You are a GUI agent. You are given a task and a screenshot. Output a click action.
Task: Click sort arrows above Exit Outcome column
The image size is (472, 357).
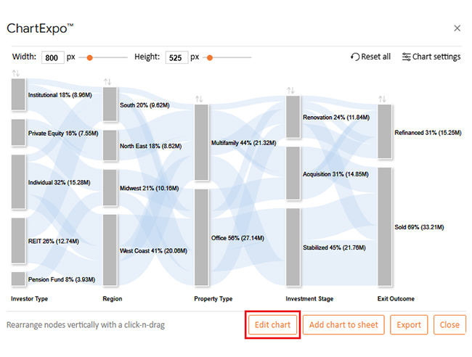(382, 99)
